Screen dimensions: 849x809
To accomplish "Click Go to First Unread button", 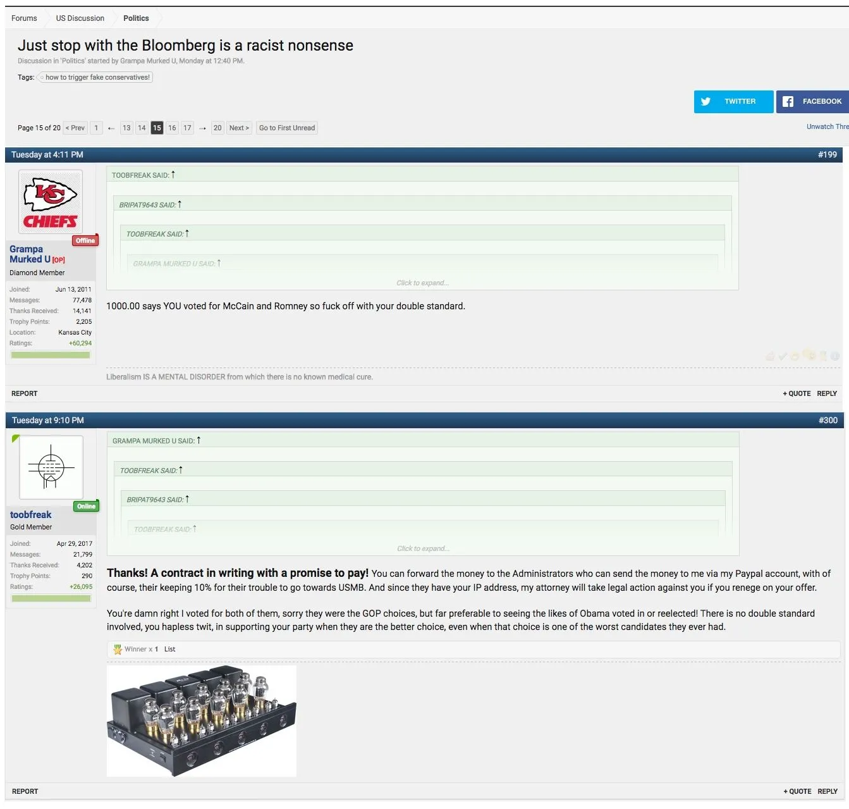I will click(x=286, y=128).
